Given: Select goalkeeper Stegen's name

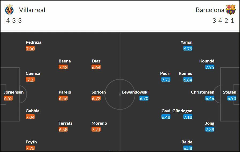Looking at the screenshot, I should 230,92.
